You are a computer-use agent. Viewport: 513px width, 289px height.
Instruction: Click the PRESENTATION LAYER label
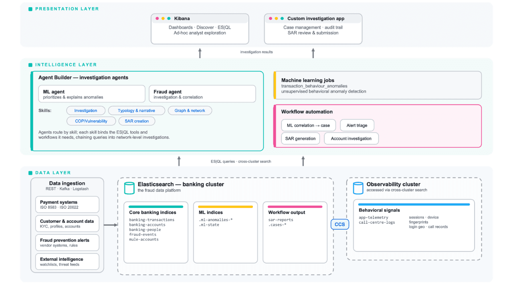tap(67, 9)
